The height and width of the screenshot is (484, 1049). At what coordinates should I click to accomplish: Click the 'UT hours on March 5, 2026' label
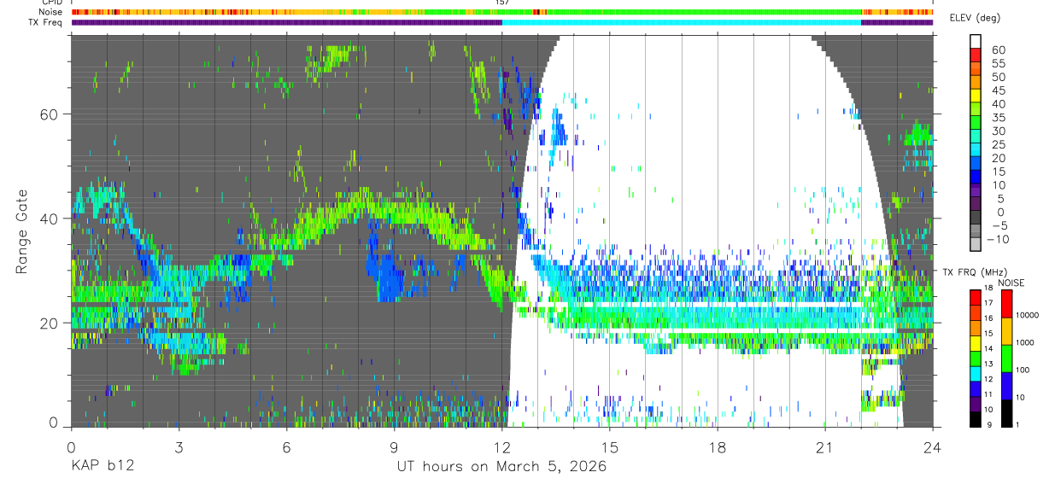(x=501, y=467)
